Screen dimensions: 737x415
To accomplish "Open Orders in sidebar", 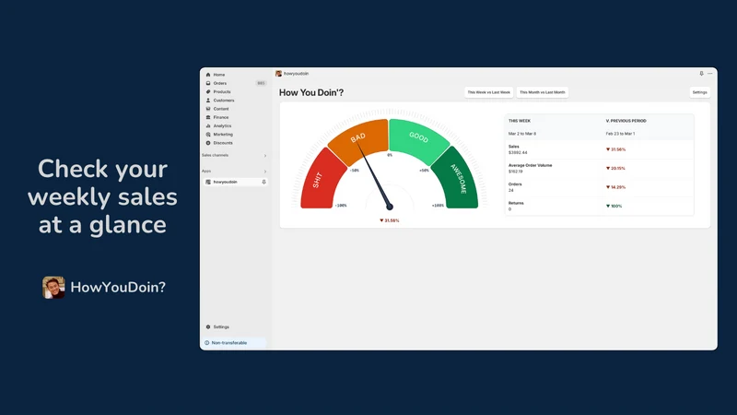I will [x=220, y=83].
